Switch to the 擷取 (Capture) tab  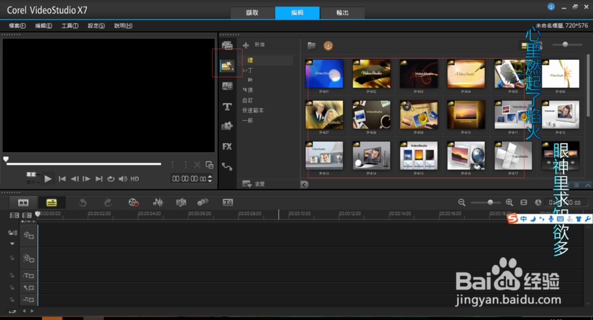tap(252, 13)
